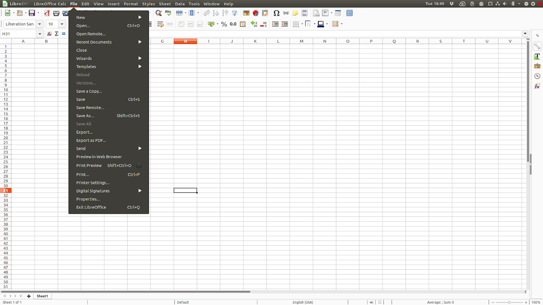Image resolution: width=543 pixels, height=305 pixels.
Task: Click the H31 Name Box field
Action: point(18,34)
